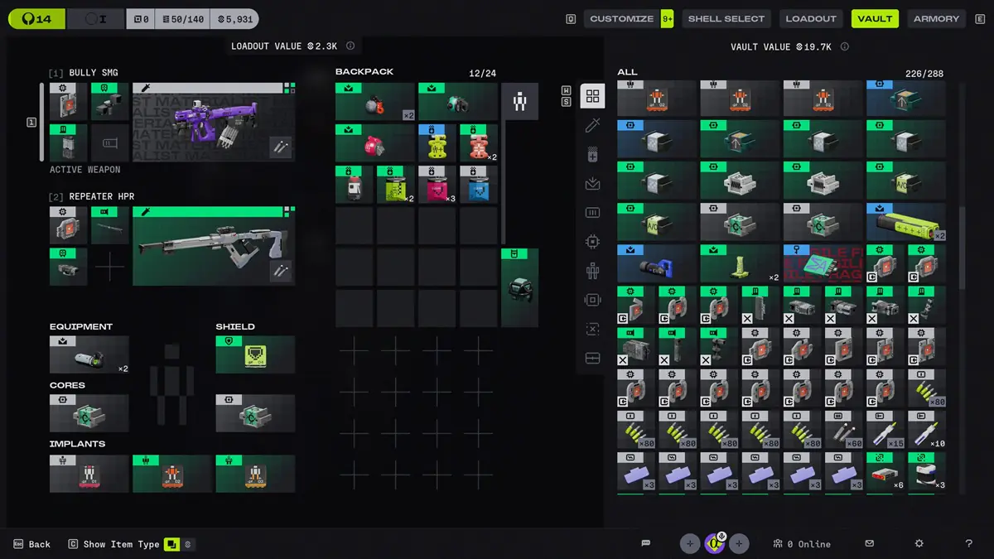Toggle Show Item Type display mode
Screen dimensions: 994x559
coord(172,544)
